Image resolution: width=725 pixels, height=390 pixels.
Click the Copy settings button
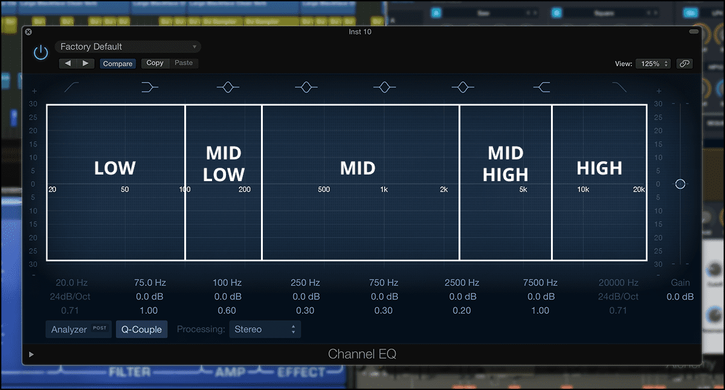pos(155,63)
